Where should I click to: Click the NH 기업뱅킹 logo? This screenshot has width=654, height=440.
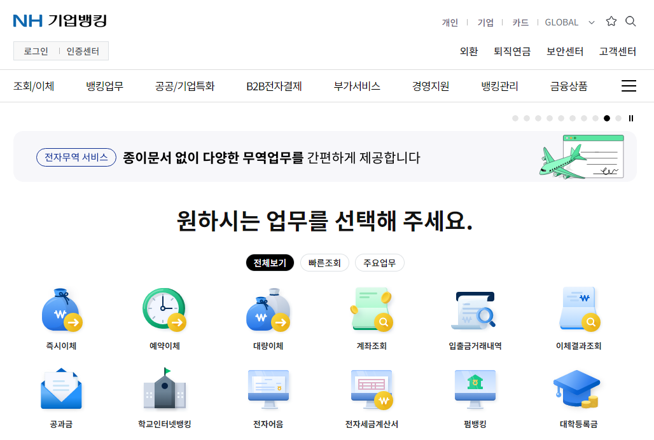60,20
